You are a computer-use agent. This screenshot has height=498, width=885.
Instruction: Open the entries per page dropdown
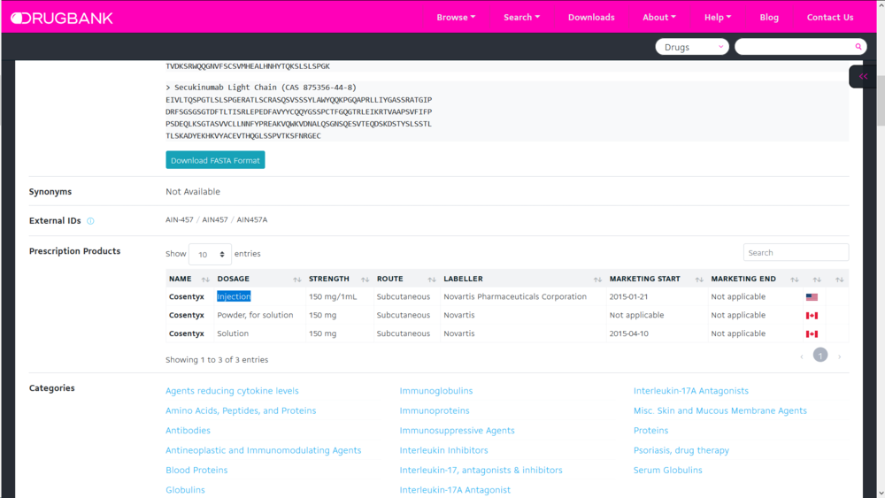210,255
